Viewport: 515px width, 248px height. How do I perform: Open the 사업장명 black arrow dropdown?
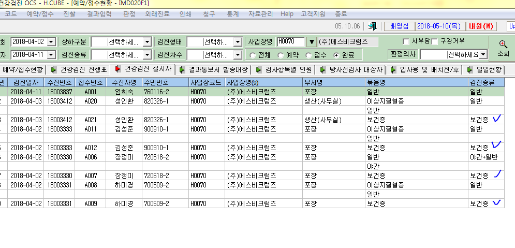pyautogui.click(x=312, y=42)
